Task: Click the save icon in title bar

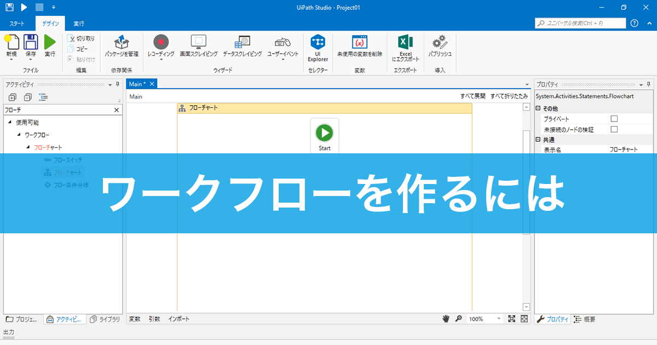Action: (x=10, y=8)
